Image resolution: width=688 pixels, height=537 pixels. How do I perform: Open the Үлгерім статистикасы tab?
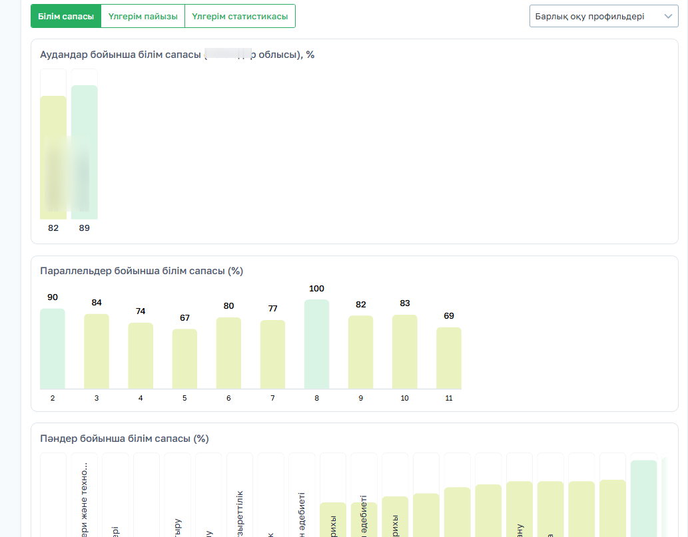(240, 16)
